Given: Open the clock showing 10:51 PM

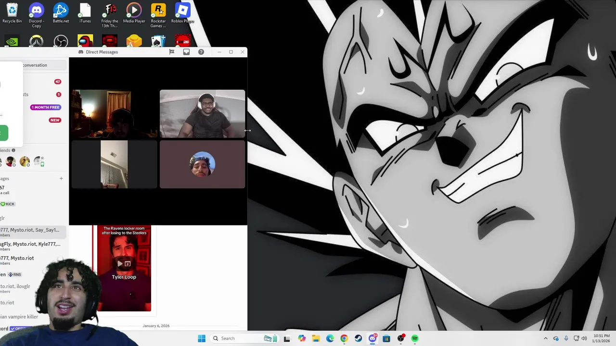Looking at the screenshot, I should coord(602,338).
